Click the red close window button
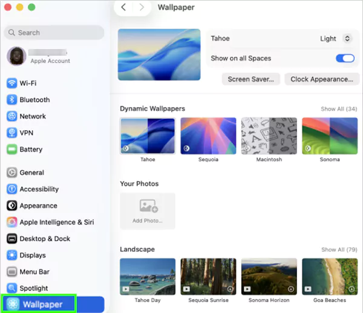Viewport: 363px width, 313px height. (x=8, y=7)
